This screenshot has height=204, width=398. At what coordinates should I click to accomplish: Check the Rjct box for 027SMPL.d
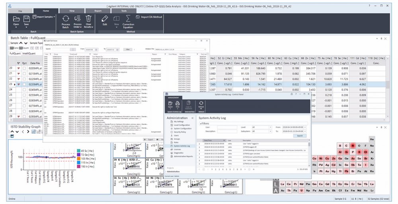(24, 106)
